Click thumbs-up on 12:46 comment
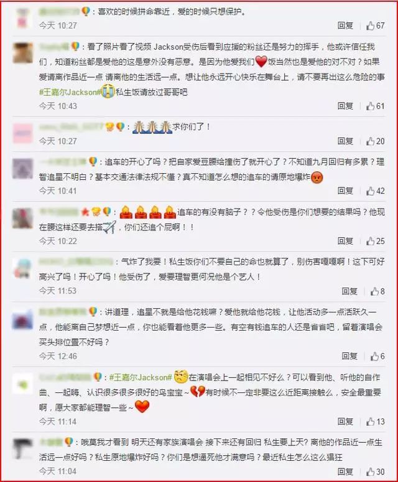This screenshot has height=482, width=398. click(x=377, y=356)
